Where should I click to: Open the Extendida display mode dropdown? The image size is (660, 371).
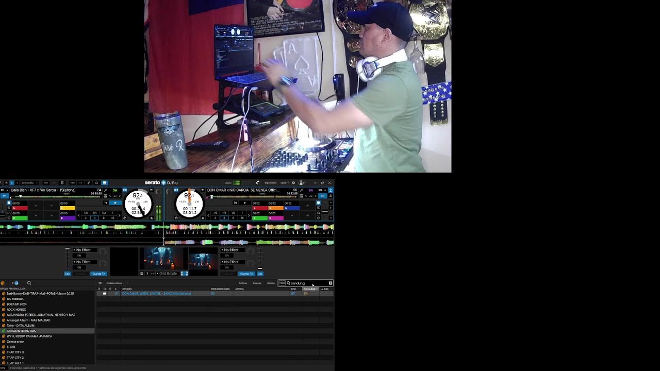(29, 183)
